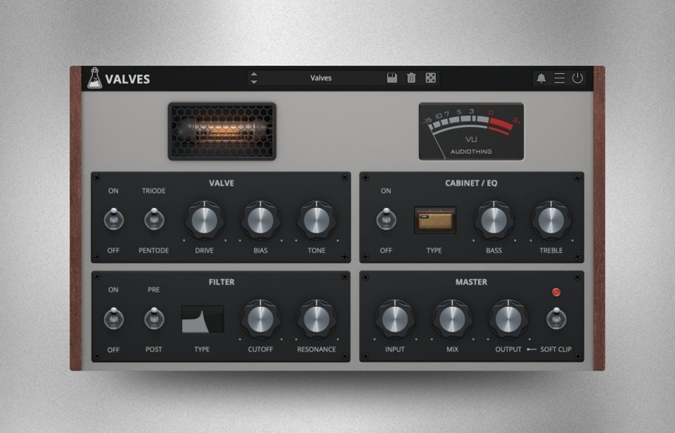This screenshot has width=675, height=433.
Task: Click the SOFT CLIP label
Action: [x=555, y=349]
